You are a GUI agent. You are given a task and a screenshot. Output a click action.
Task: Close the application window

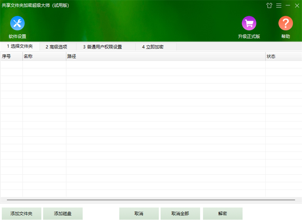pos(297,6)
